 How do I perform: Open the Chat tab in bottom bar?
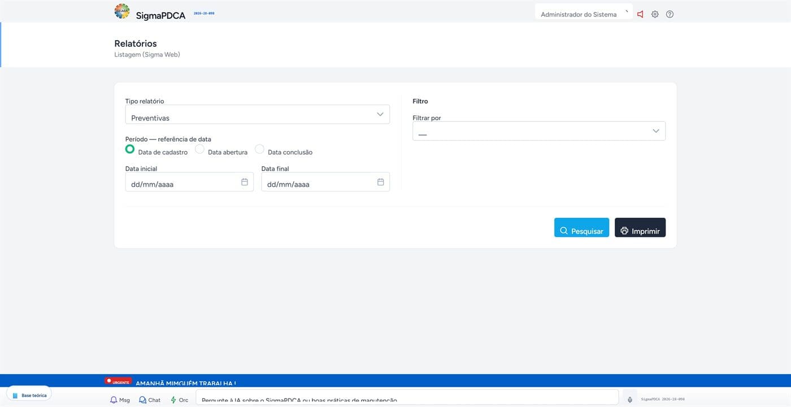pyautogui.click(x=150, y=400)
